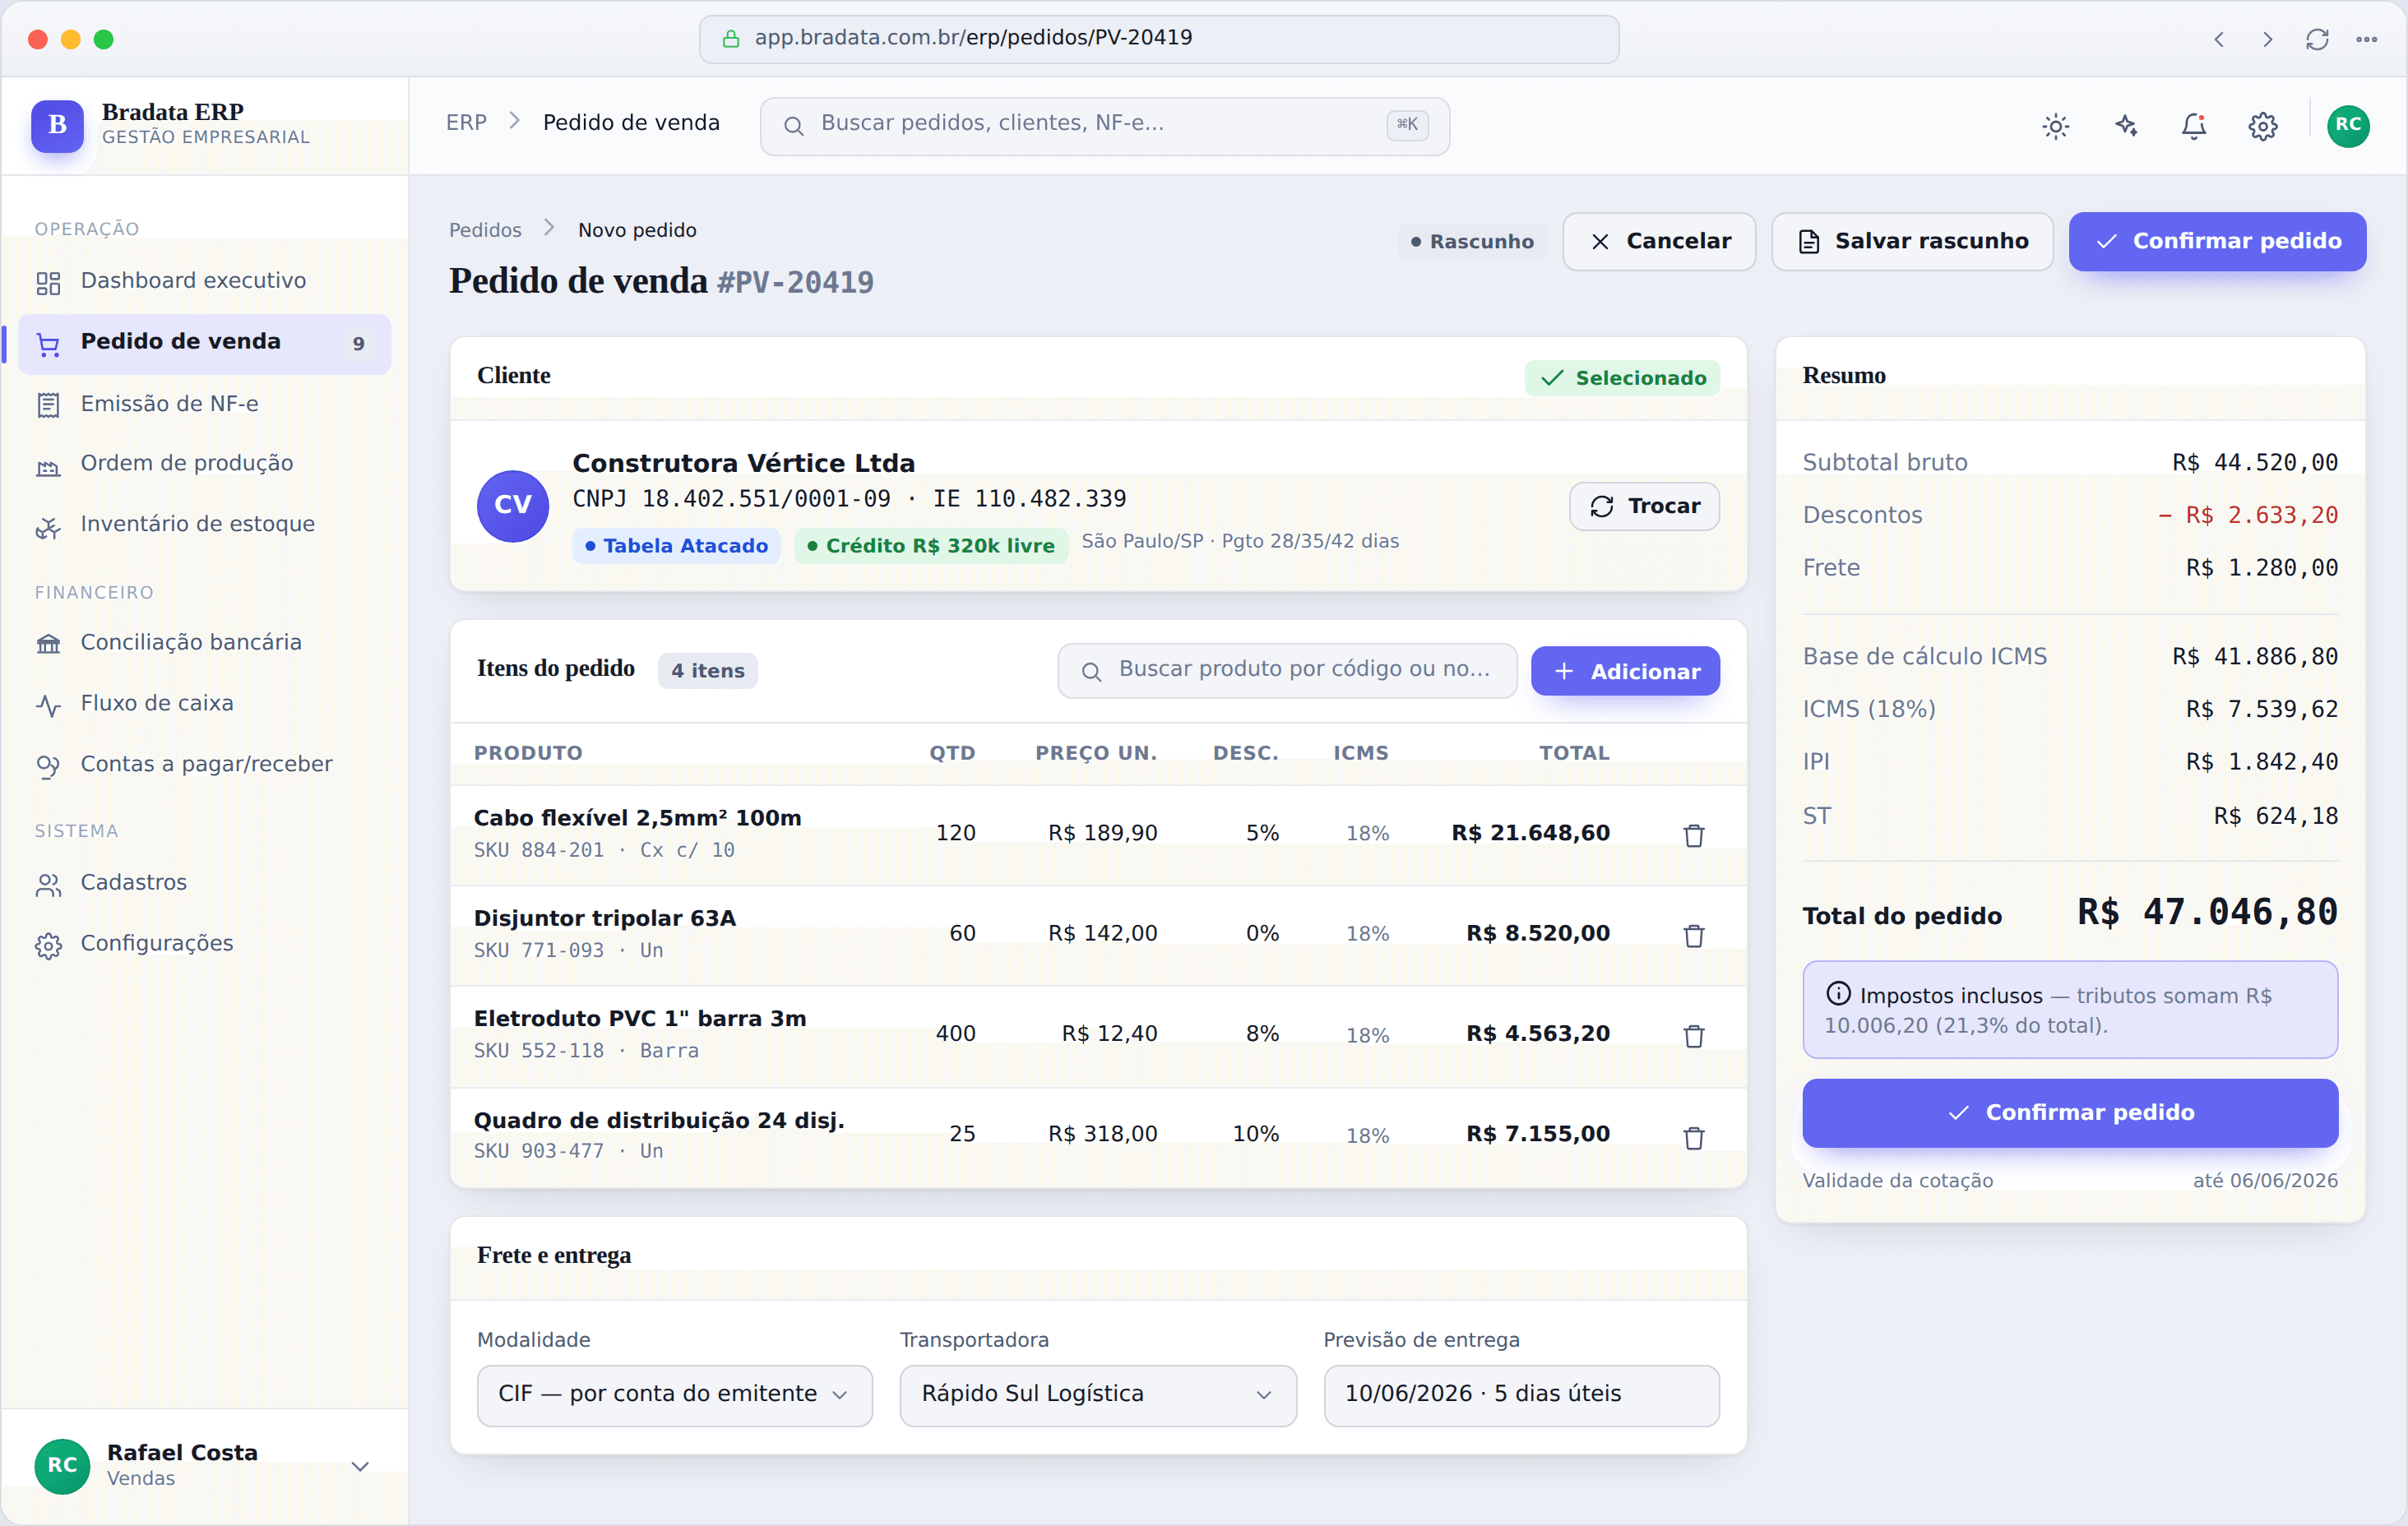
Task: Open Inventário de estoque
Action: tap(204, 525)
